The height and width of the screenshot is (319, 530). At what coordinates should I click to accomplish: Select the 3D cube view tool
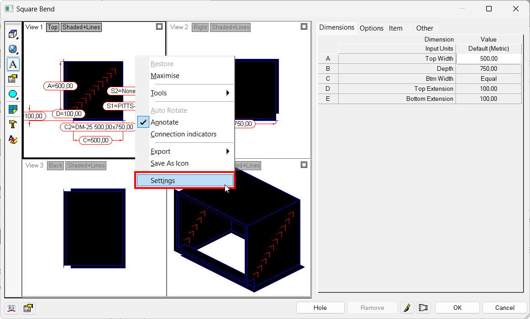point(12,33)
